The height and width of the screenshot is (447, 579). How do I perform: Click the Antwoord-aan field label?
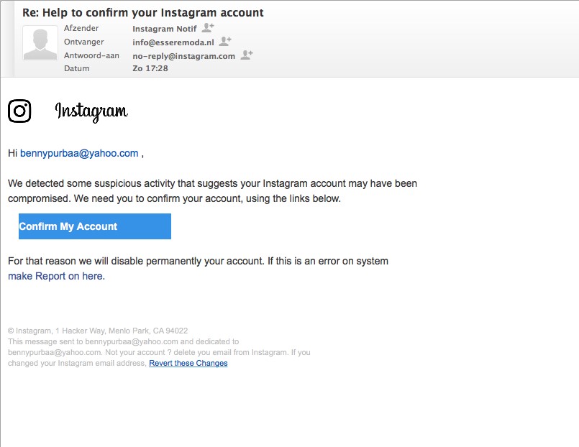point(91,55)
